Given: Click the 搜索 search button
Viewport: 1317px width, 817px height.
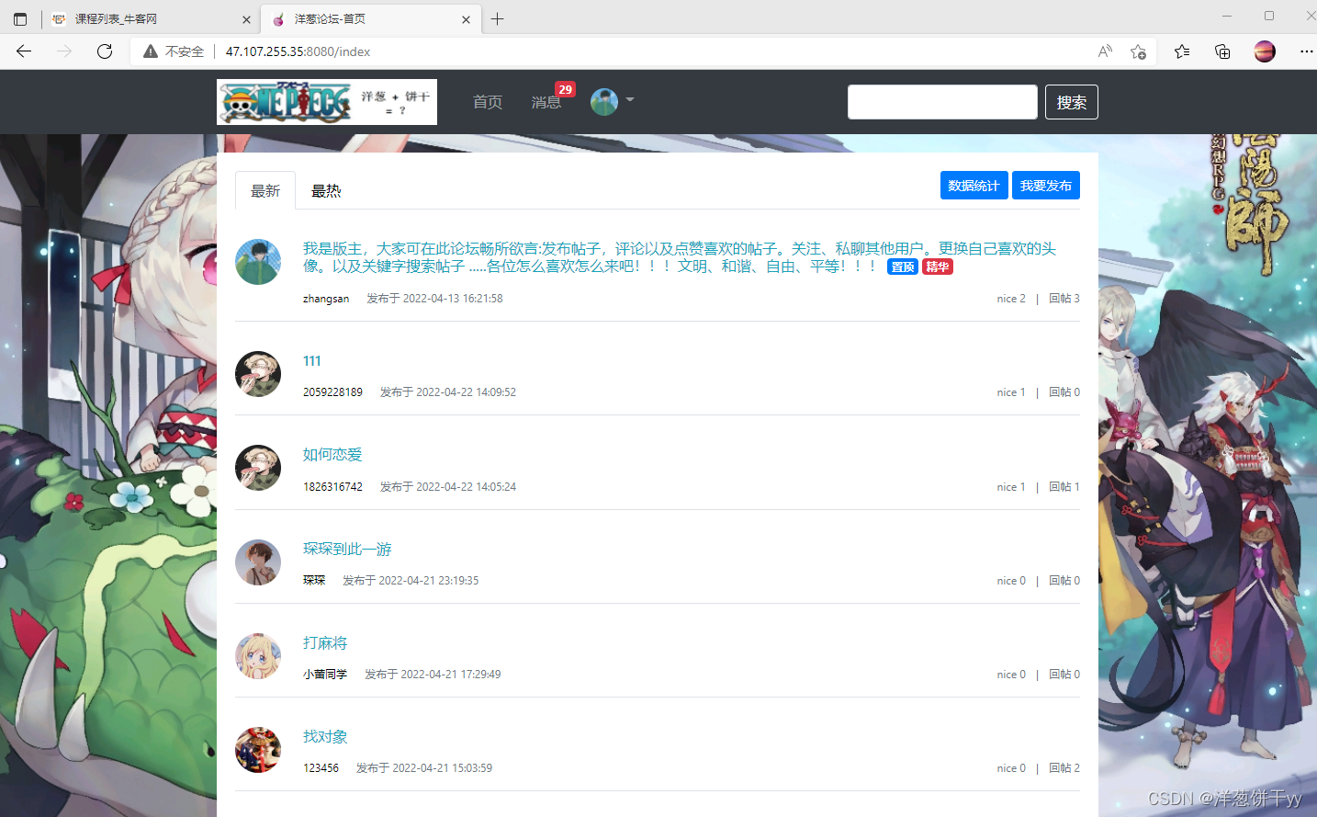Looking at the screenshot, I should coord(1072,102).
